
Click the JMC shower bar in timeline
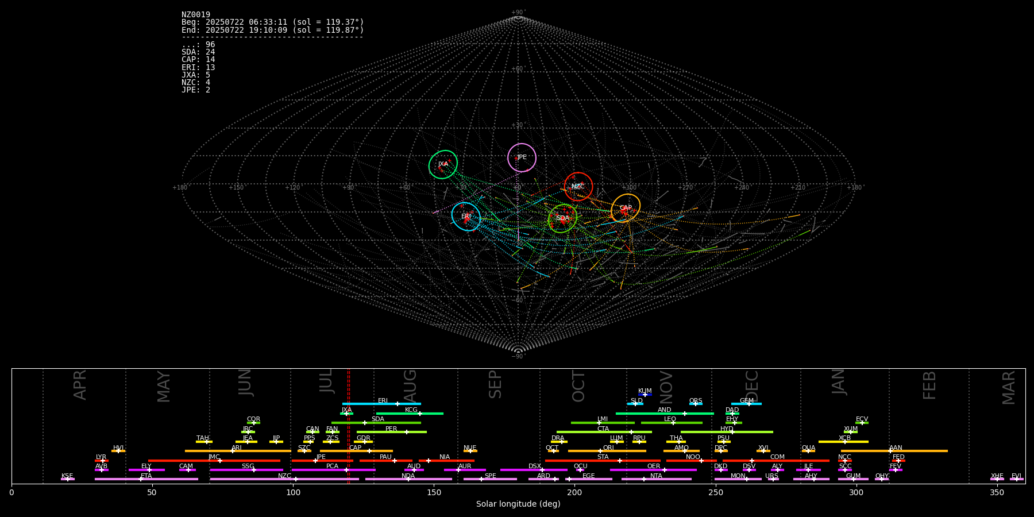point(214,461)
